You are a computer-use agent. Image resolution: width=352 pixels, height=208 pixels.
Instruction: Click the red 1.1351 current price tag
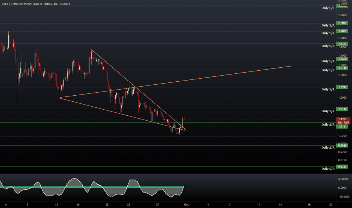coord(343,119)
